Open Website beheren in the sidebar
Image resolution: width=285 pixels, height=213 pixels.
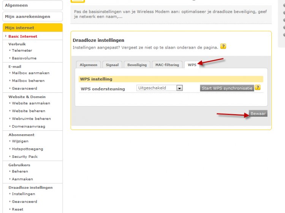28,111
